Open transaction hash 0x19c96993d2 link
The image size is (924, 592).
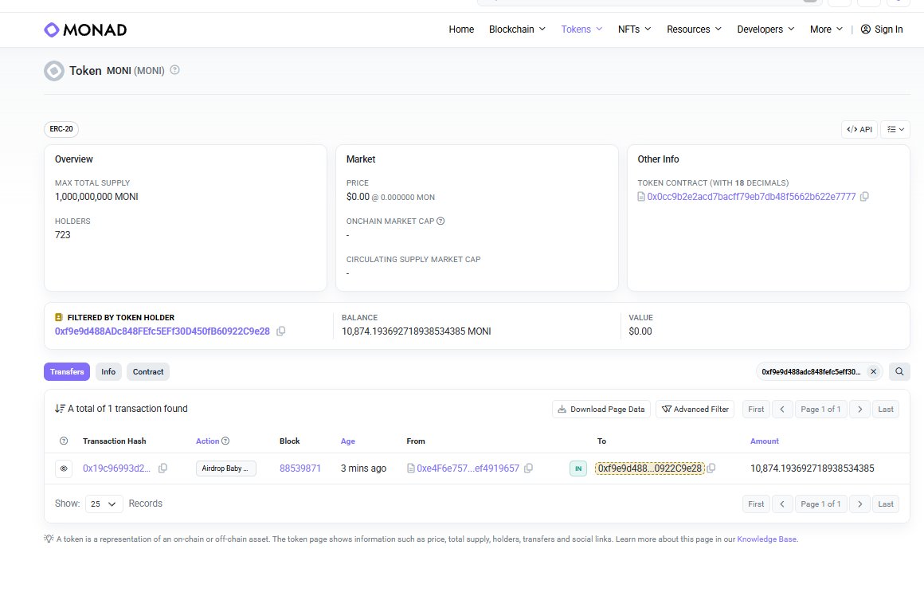[x=116, y=469]
